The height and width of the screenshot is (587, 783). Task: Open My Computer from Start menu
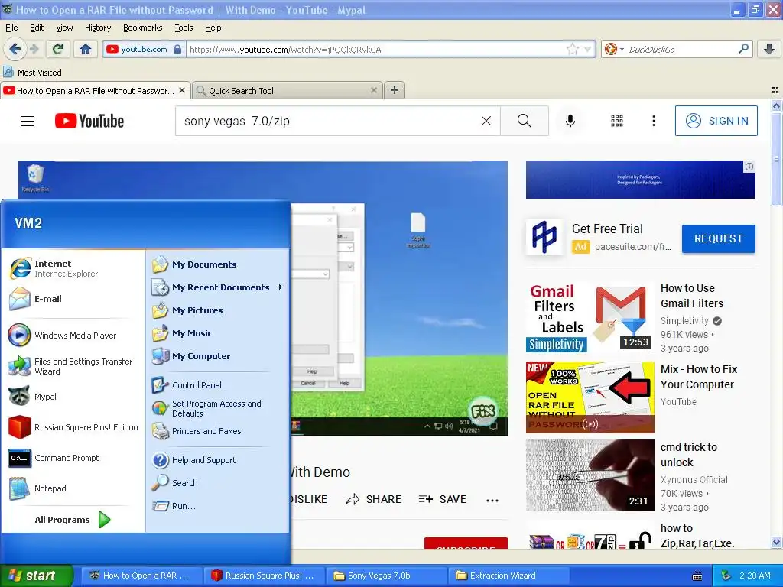click(x=217, y=356)
